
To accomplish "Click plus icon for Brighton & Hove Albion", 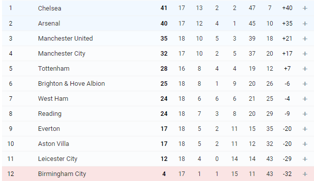I will coord(305,84).
